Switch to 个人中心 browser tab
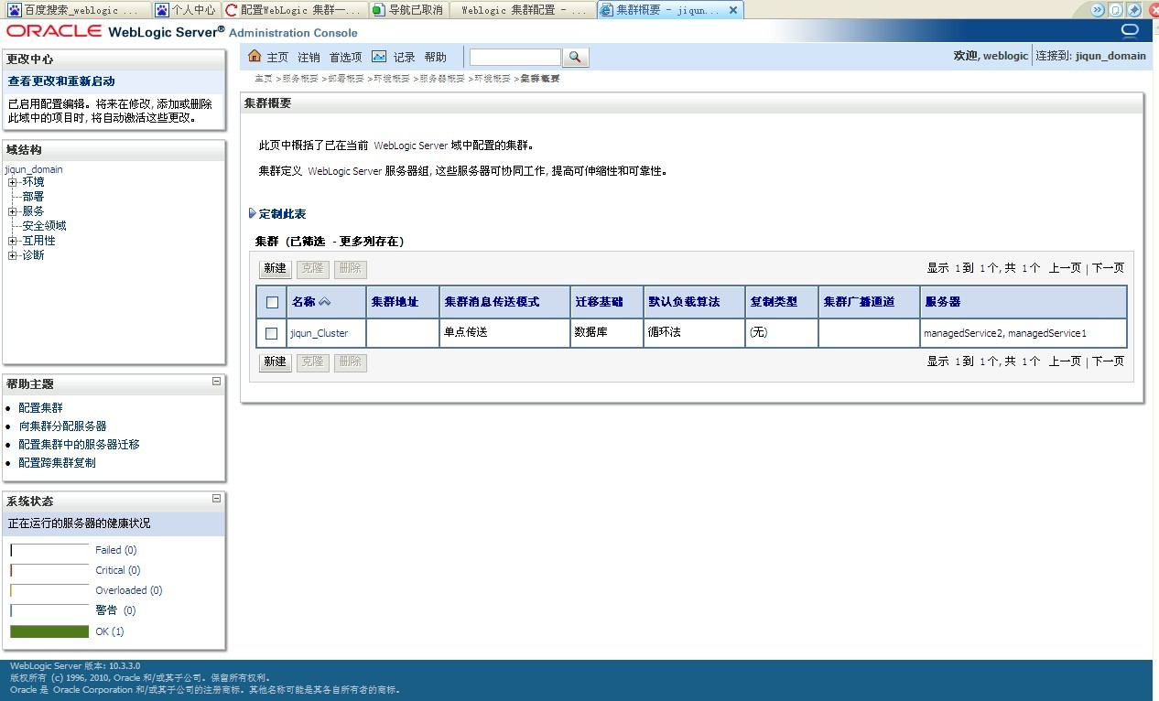The width and height of the screenshot is (1159, 701). pos(185,10)
